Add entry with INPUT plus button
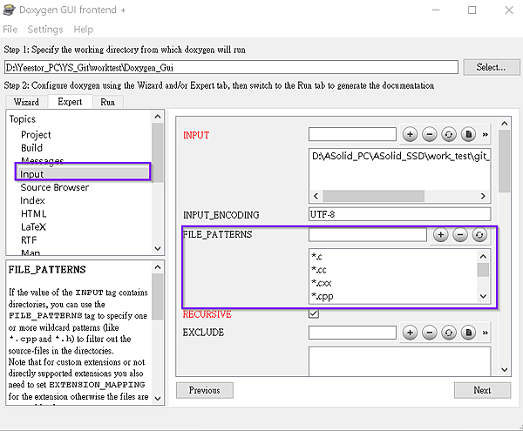The height and width of the screenshot is (431, 523). click(410, 135)
